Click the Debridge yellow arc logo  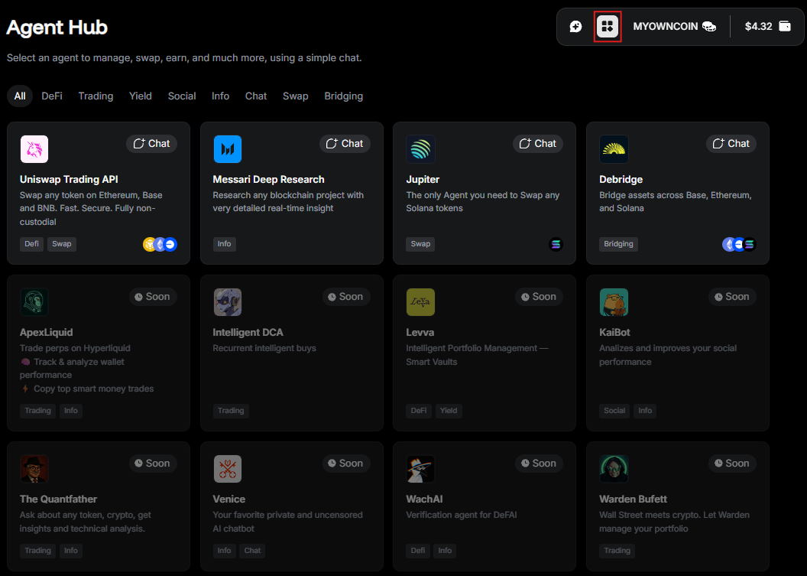(x=614, y=149)
